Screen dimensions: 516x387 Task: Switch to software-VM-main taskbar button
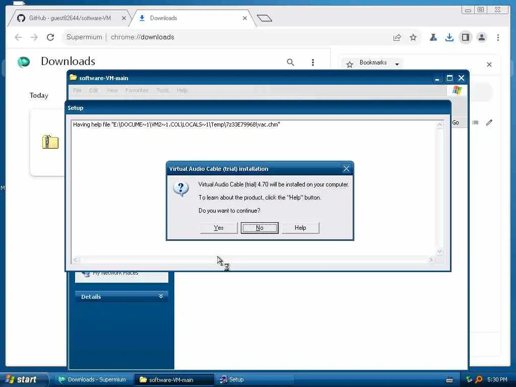pos(174,379)
